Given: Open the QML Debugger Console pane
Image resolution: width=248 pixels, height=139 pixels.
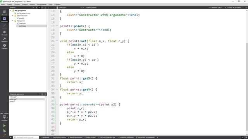Looking at the screenshot, I should click(107, 137).
